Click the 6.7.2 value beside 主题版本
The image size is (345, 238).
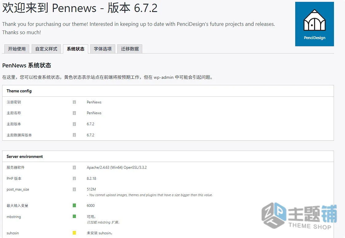pyautogui.click(x=90, y=124)
